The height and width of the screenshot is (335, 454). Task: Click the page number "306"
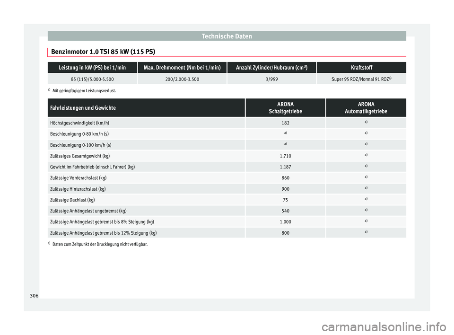click(34, 296)
